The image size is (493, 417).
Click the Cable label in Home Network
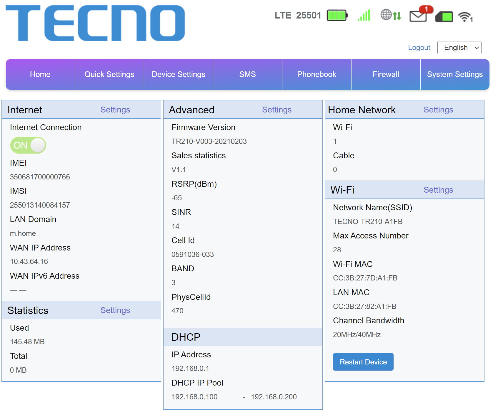(344, 156)
